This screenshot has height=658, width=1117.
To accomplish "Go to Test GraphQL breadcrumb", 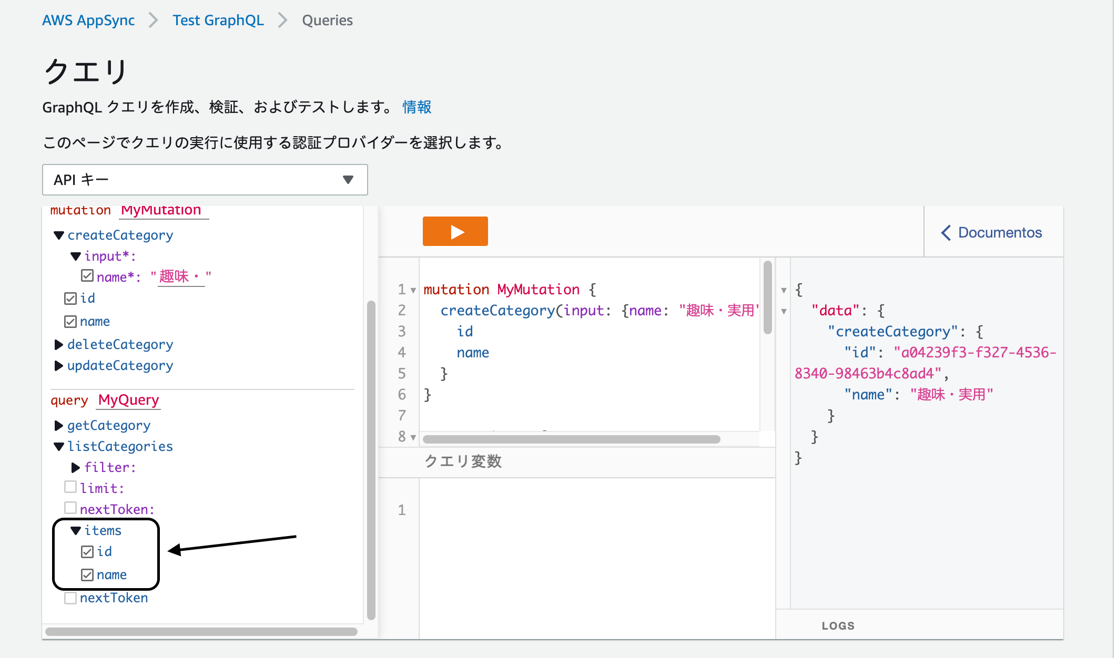I will 218,20.
